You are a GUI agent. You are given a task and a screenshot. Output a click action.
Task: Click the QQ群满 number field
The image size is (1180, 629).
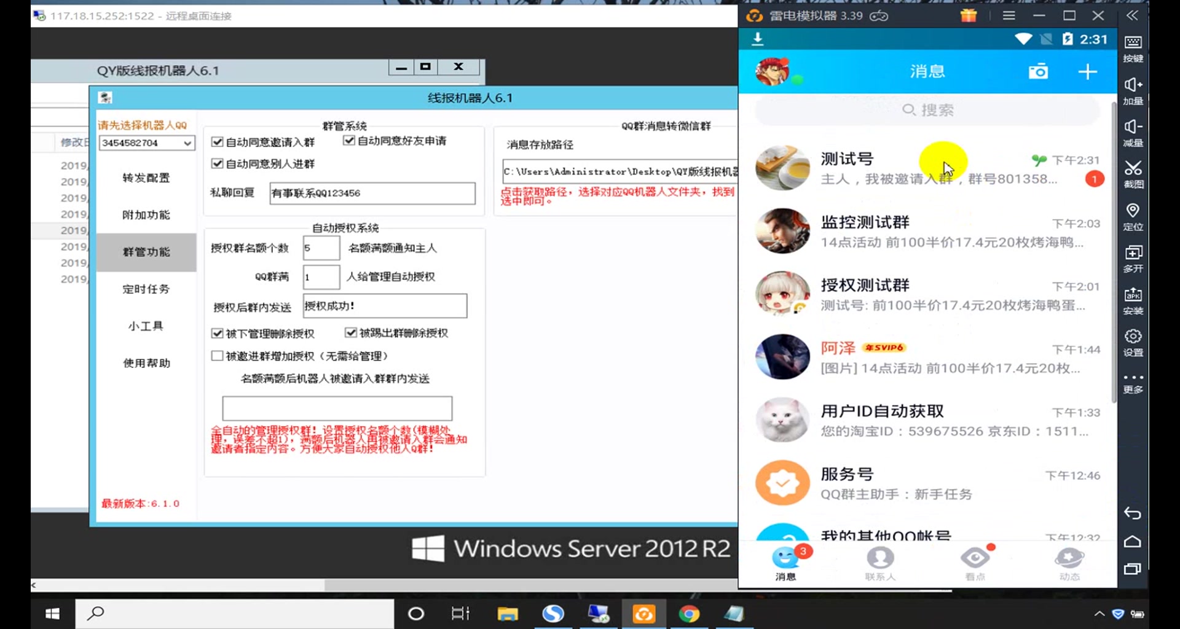tap(321, 276)
